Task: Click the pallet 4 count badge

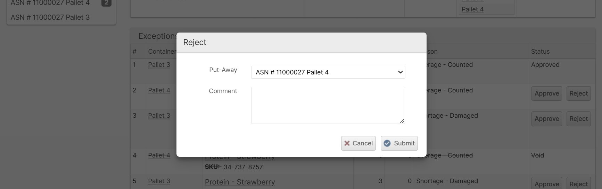Action: pyautogui.click(x=106, y=3)
